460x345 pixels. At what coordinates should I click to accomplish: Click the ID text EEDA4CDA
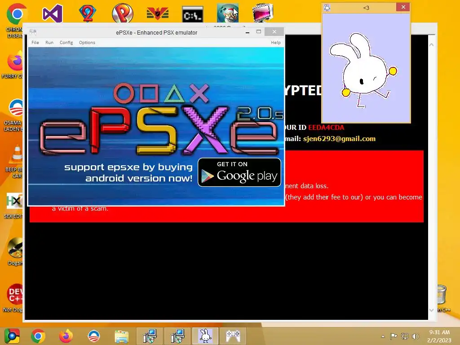click(326, 127)
